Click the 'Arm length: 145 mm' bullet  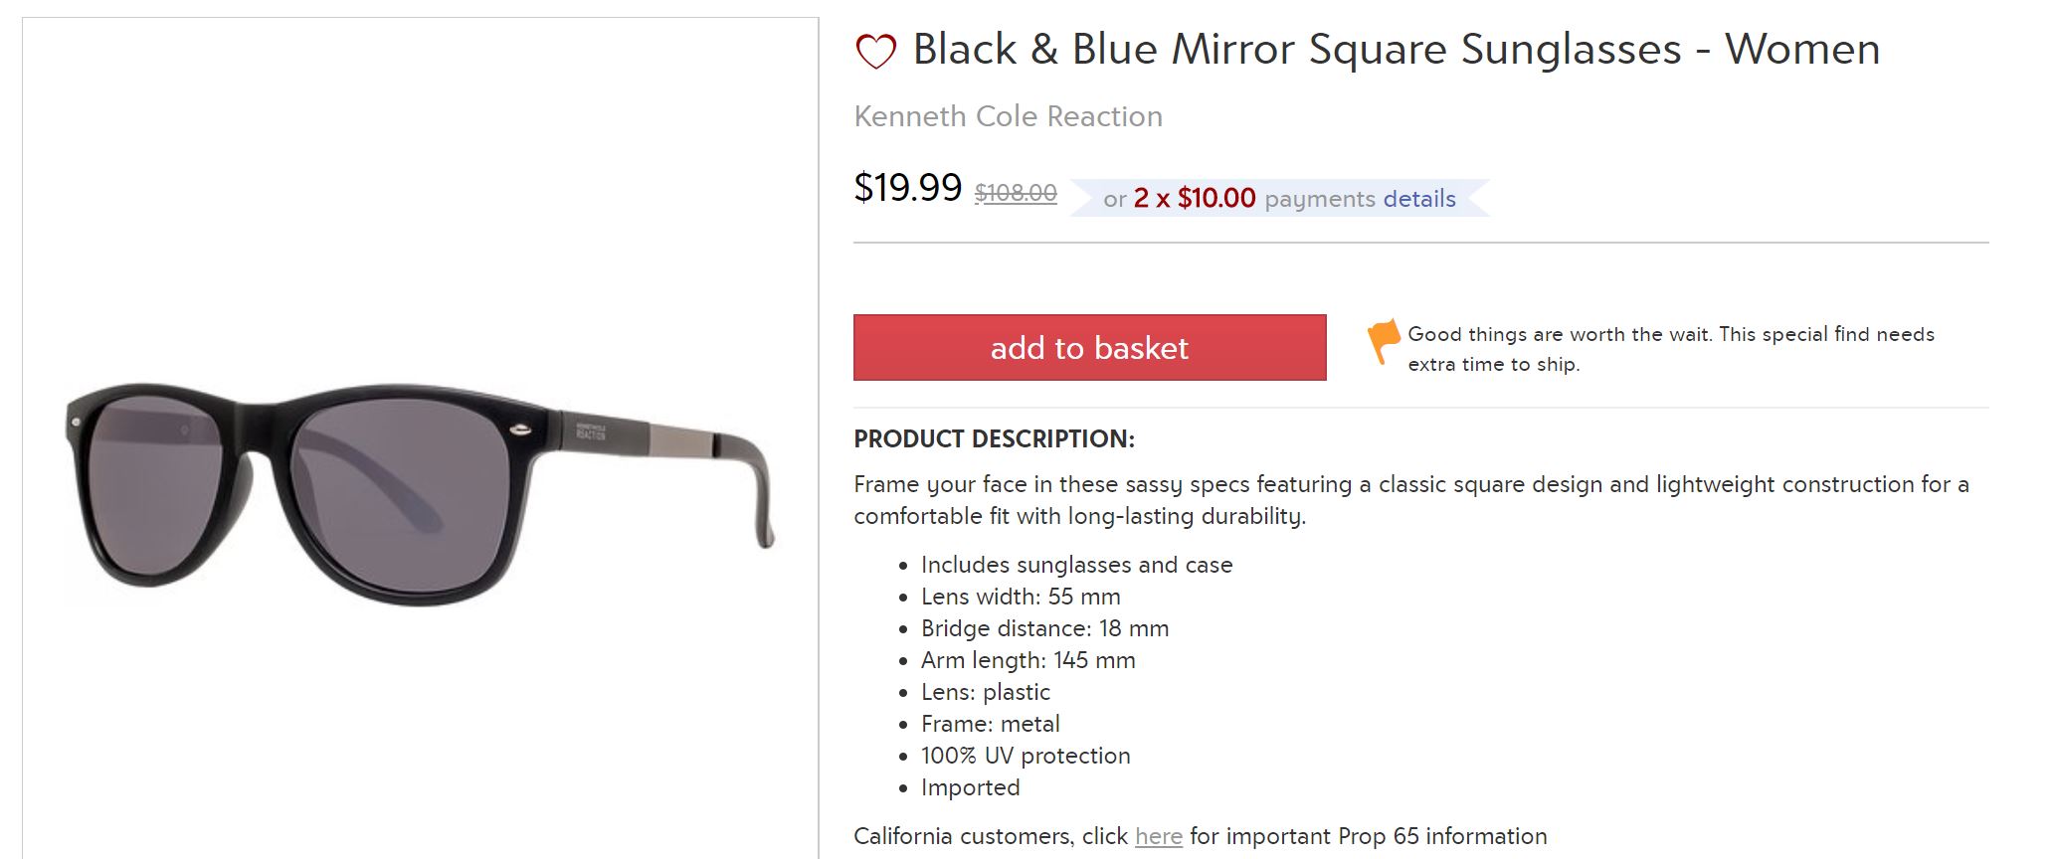click(1027, 660)
